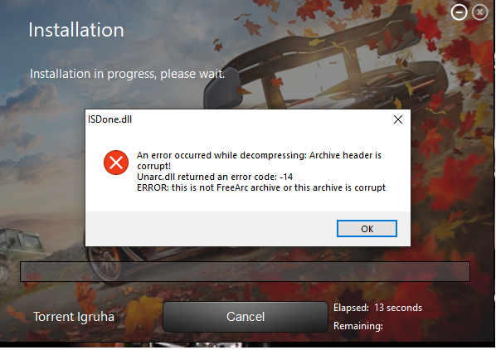496x350 pixels.
Task: Click the Torrent Igruha label
Action: [74, 317]
